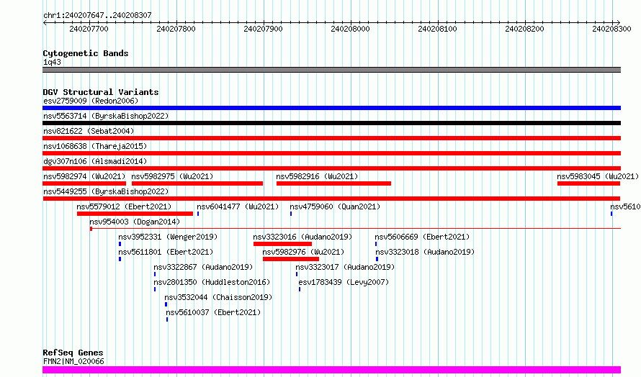Click the nsv5610037 (Ebert2021) label

tap(213, 312)
